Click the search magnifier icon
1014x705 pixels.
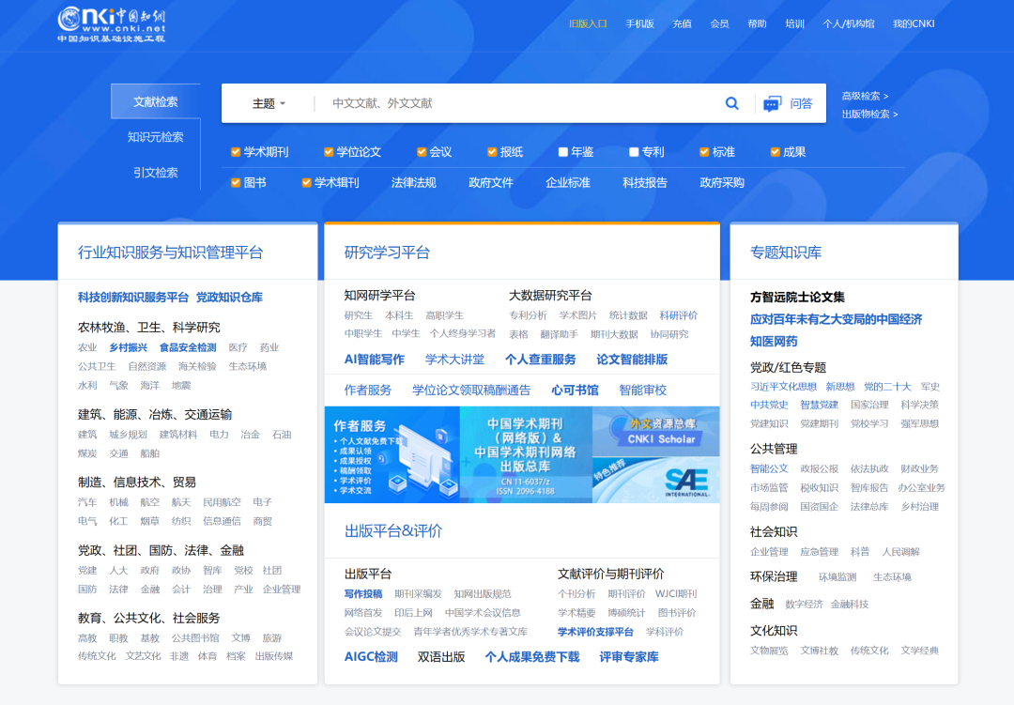731,103
